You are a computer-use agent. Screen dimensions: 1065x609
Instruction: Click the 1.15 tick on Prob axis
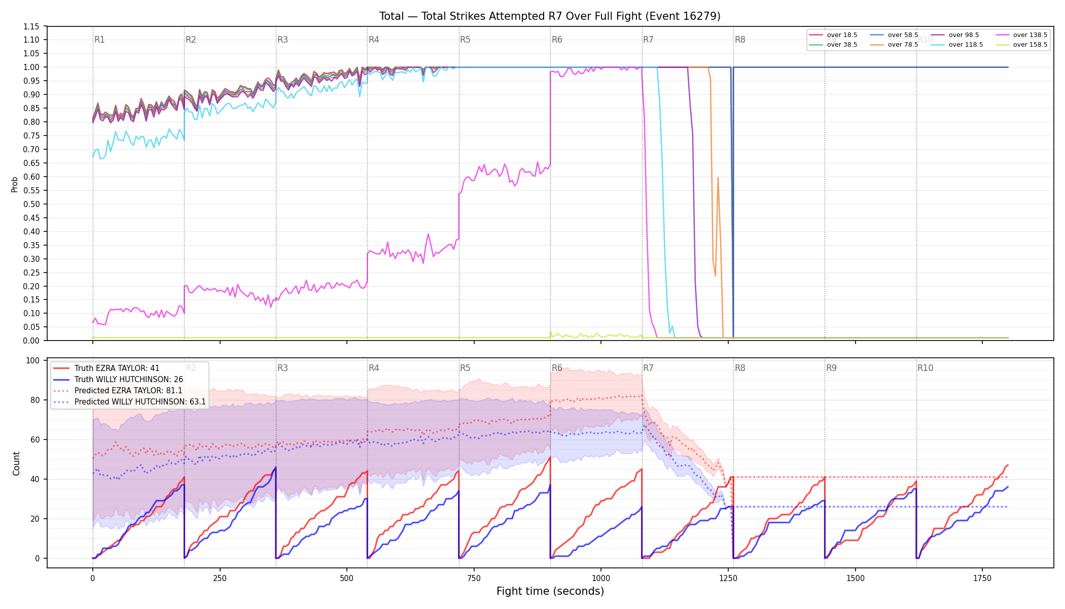(31, 26)
